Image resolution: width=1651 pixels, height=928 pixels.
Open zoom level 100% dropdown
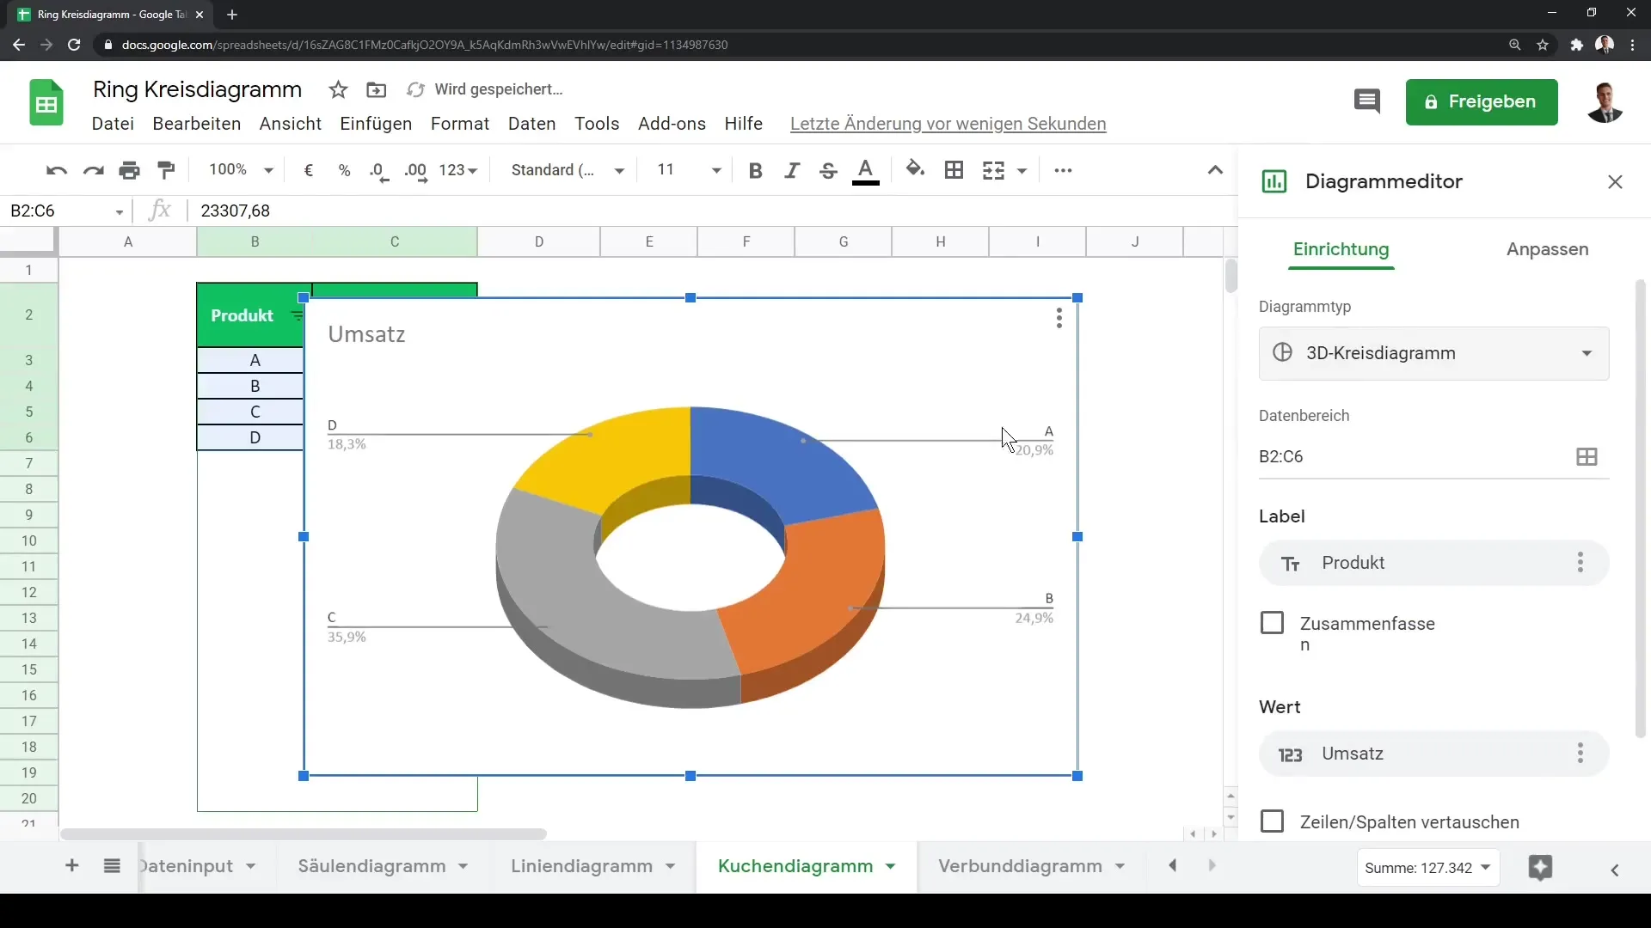pos(241,170)
